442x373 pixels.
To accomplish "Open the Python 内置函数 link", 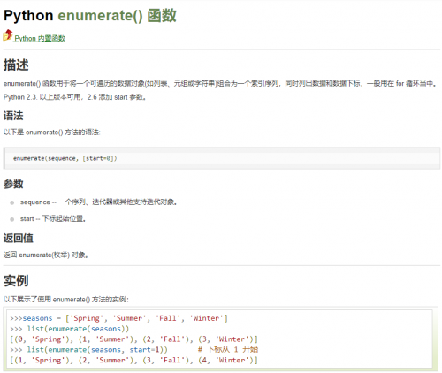I will pos(40,39).
